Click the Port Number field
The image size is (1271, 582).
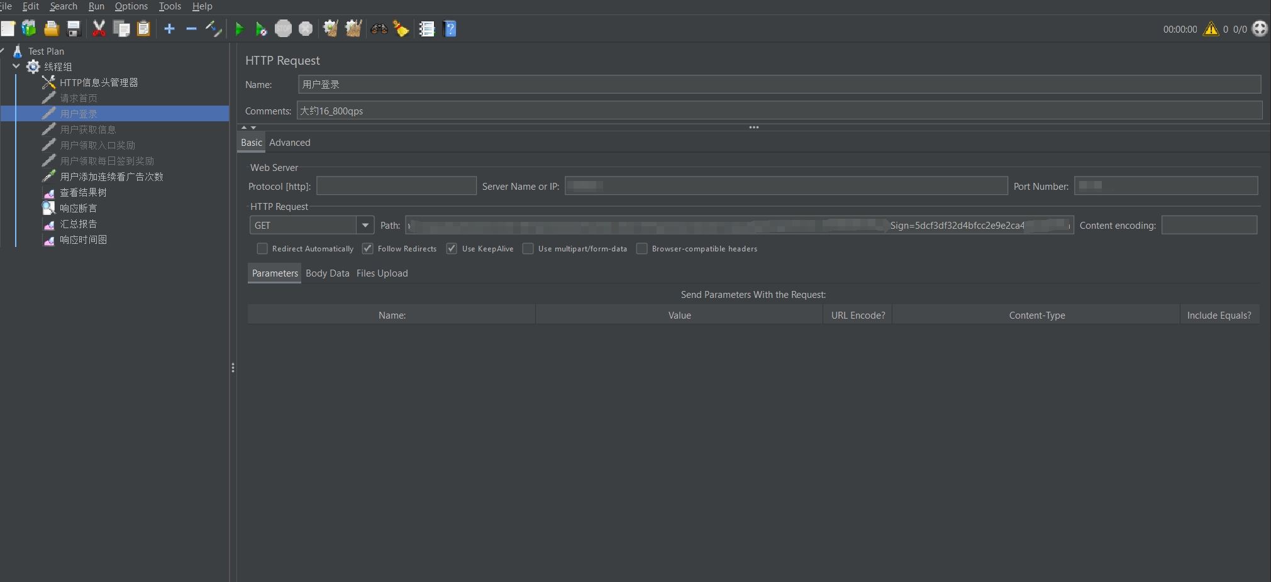[1166, 186]
